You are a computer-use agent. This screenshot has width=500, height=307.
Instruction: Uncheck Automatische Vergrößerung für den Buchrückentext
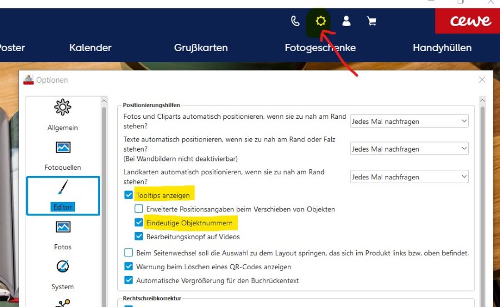tap(128, 280)
